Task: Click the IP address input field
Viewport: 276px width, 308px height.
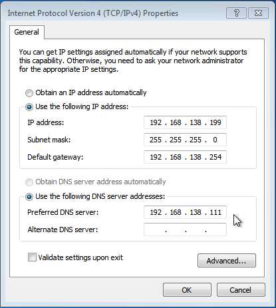Action: point(185,122)
